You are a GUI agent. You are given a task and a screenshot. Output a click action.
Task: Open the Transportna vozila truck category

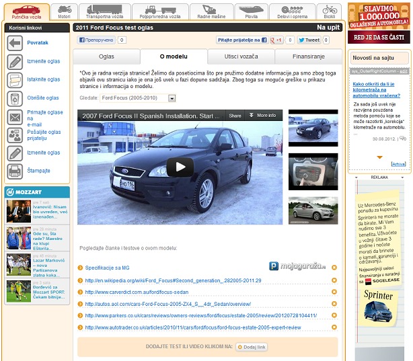[x=104, y=12]
